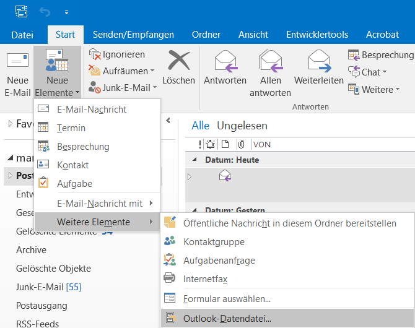Viewport: 415px width, 328px height.
Task: Open the Ansicht ribbon tab
Action: pos(253,35)
